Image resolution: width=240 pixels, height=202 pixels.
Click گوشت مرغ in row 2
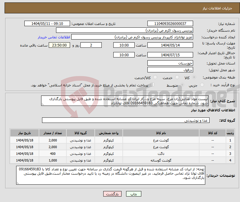pos(161,147)
